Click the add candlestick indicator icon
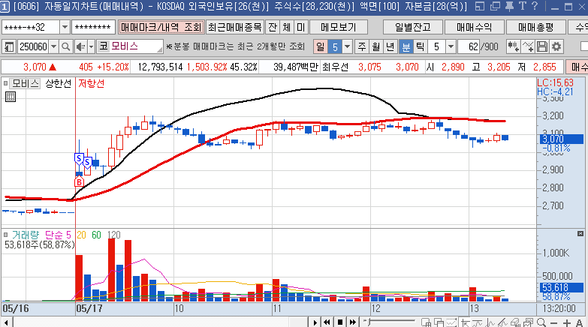The height and width of the screenshot is (327, 588). 514,46
